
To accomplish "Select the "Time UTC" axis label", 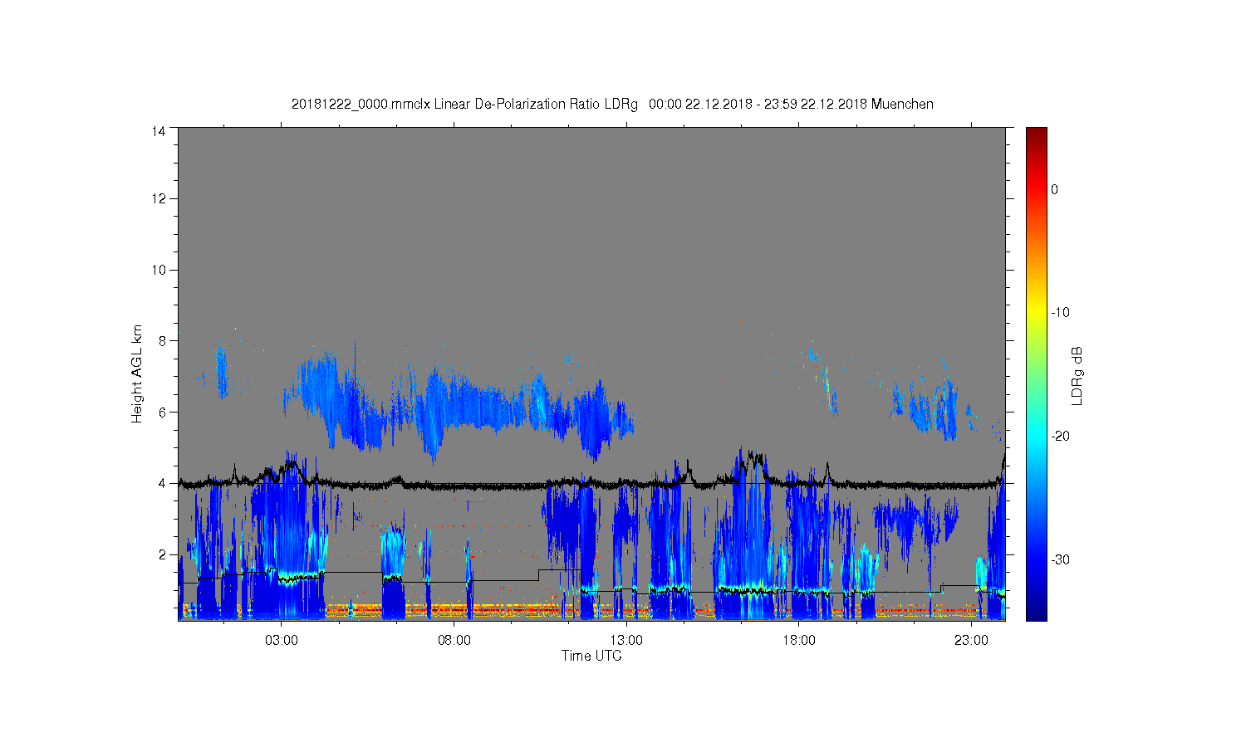I will (591, 656).
